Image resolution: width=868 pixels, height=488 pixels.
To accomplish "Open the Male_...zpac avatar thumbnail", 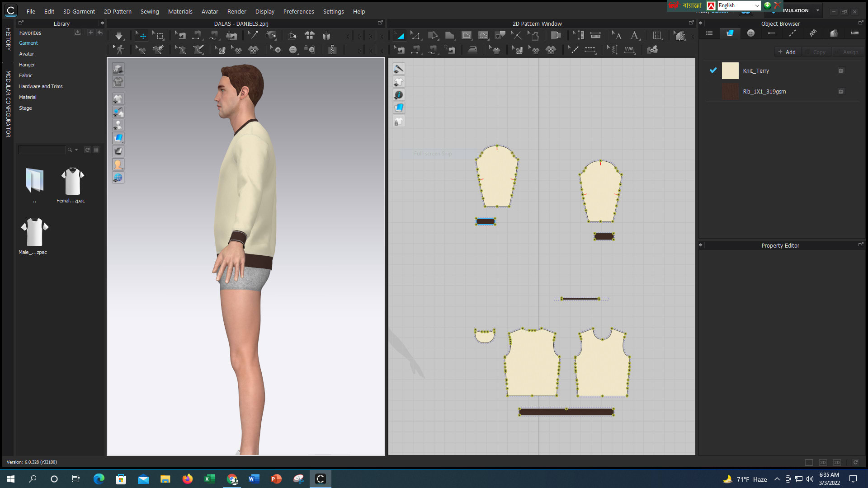I will coord(34,232).
